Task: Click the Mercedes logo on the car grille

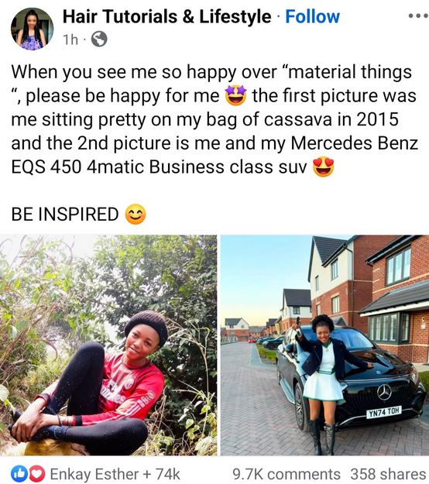Action: click(x=384, y=392)
